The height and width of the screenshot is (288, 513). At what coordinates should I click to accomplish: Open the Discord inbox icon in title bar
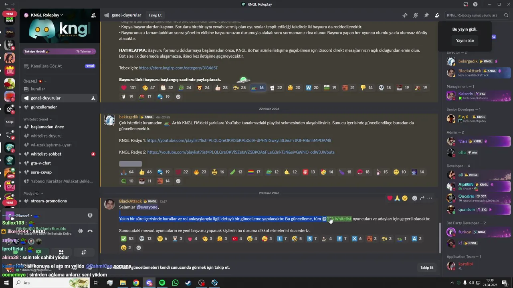coord(466,4)
